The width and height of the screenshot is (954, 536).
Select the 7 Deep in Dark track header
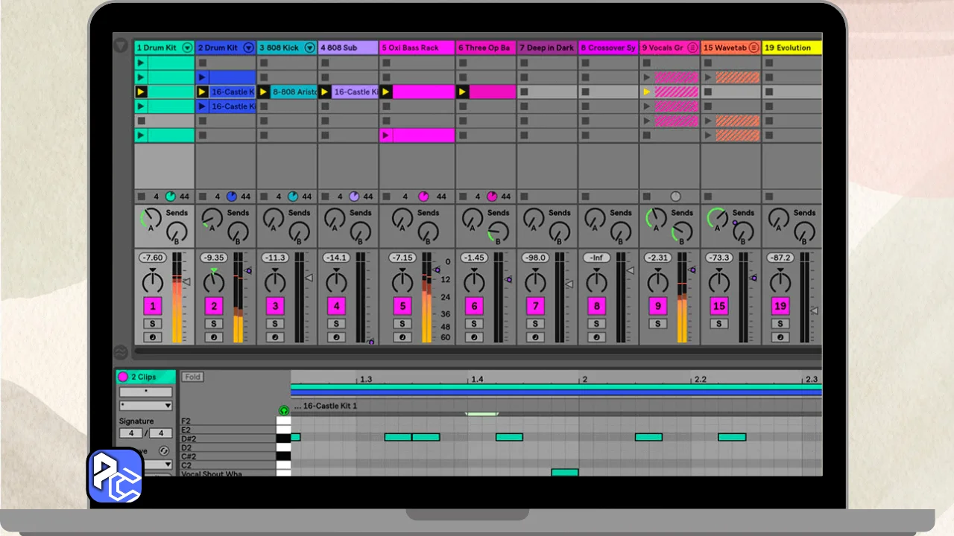click(x=546, y=48)
